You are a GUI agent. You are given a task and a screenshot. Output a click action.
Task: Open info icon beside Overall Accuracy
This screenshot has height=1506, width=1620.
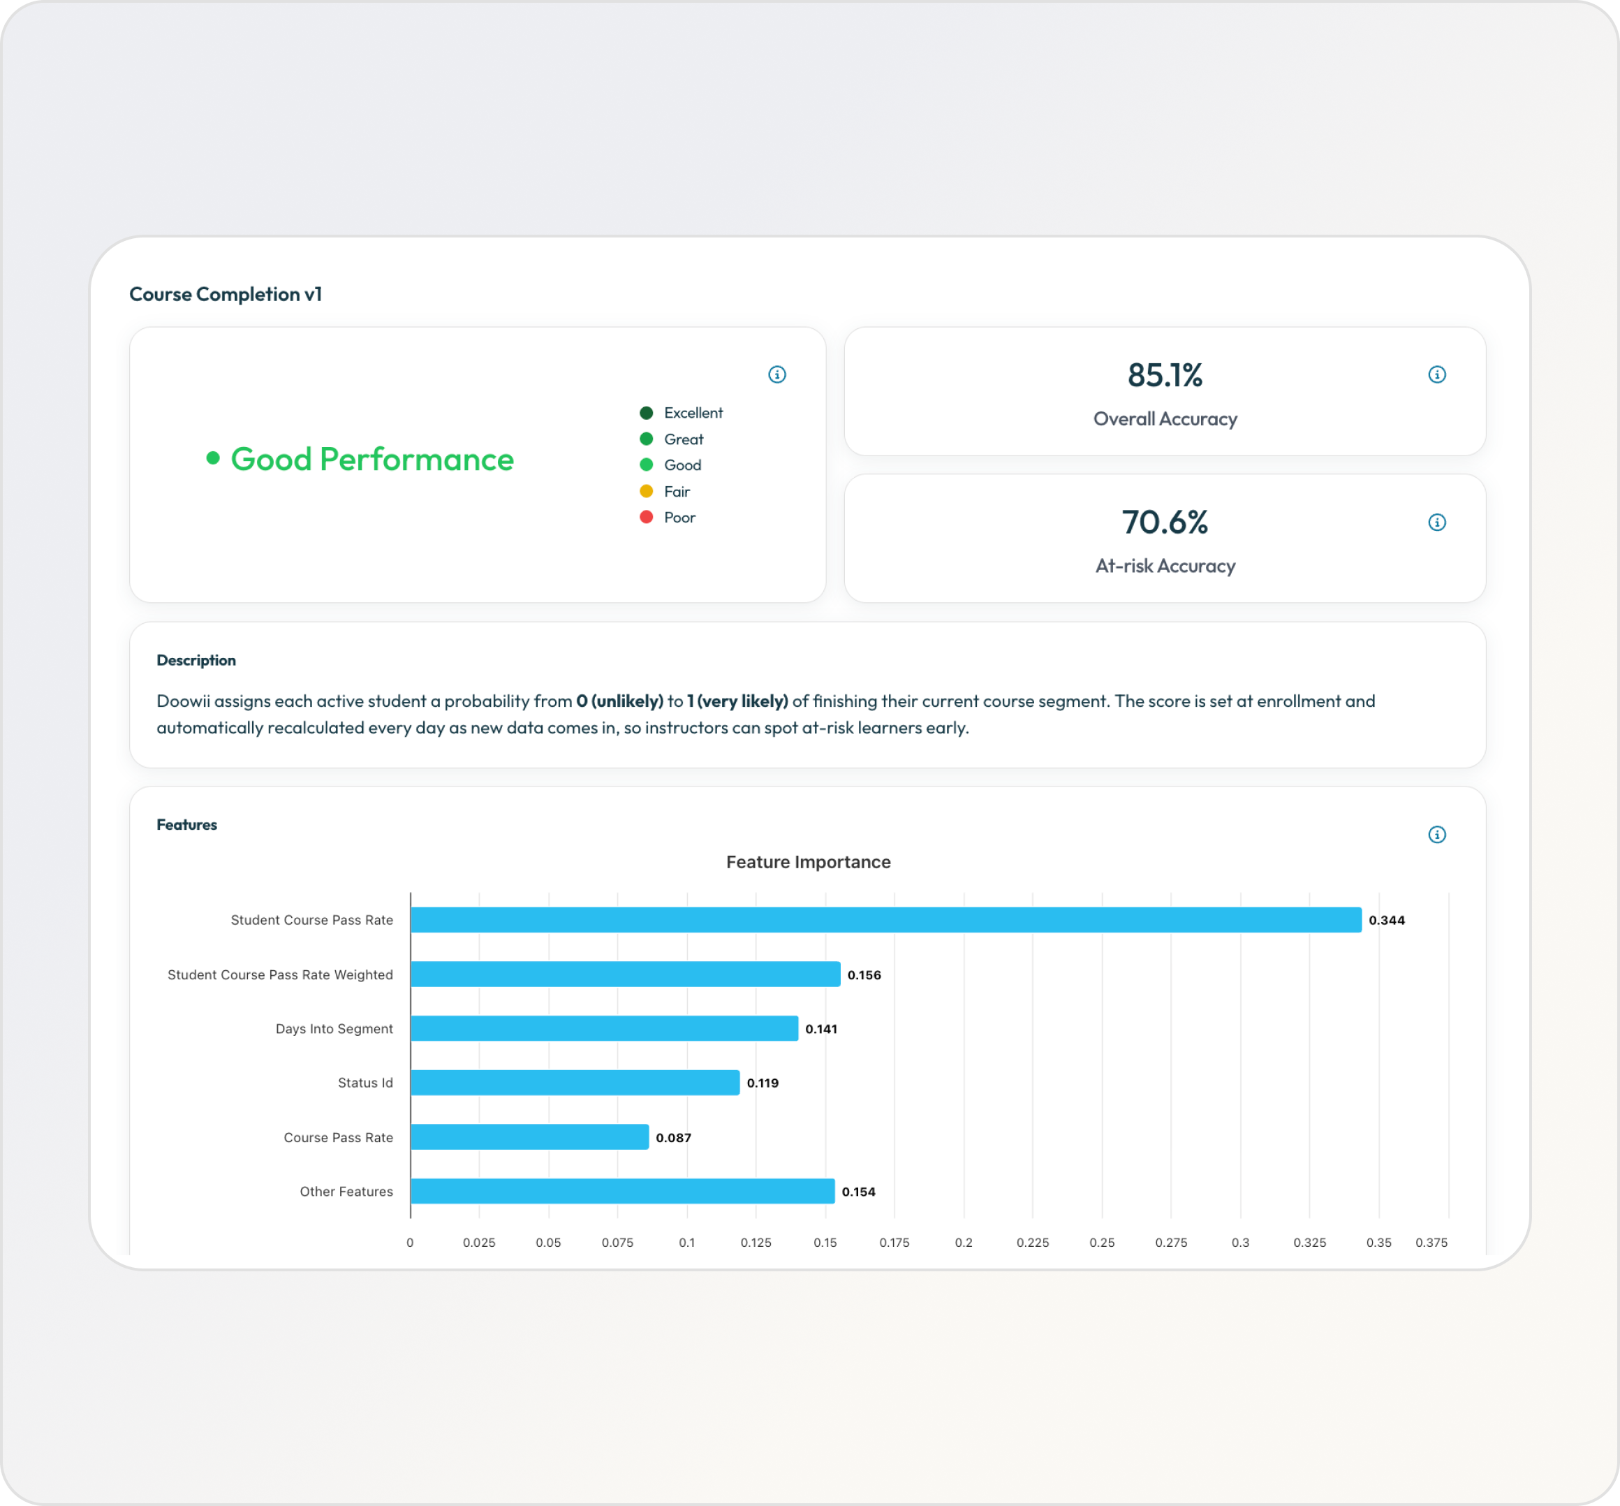pos(1437,374)
